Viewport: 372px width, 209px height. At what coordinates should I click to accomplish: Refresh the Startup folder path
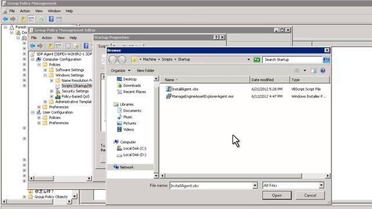point(257,59)
